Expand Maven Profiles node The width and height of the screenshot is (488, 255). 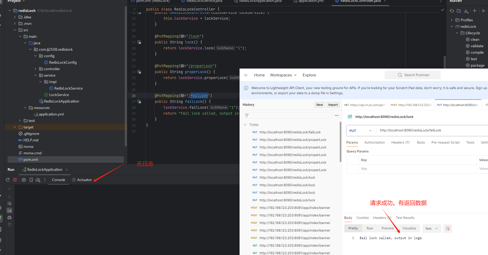coord(452,20)
